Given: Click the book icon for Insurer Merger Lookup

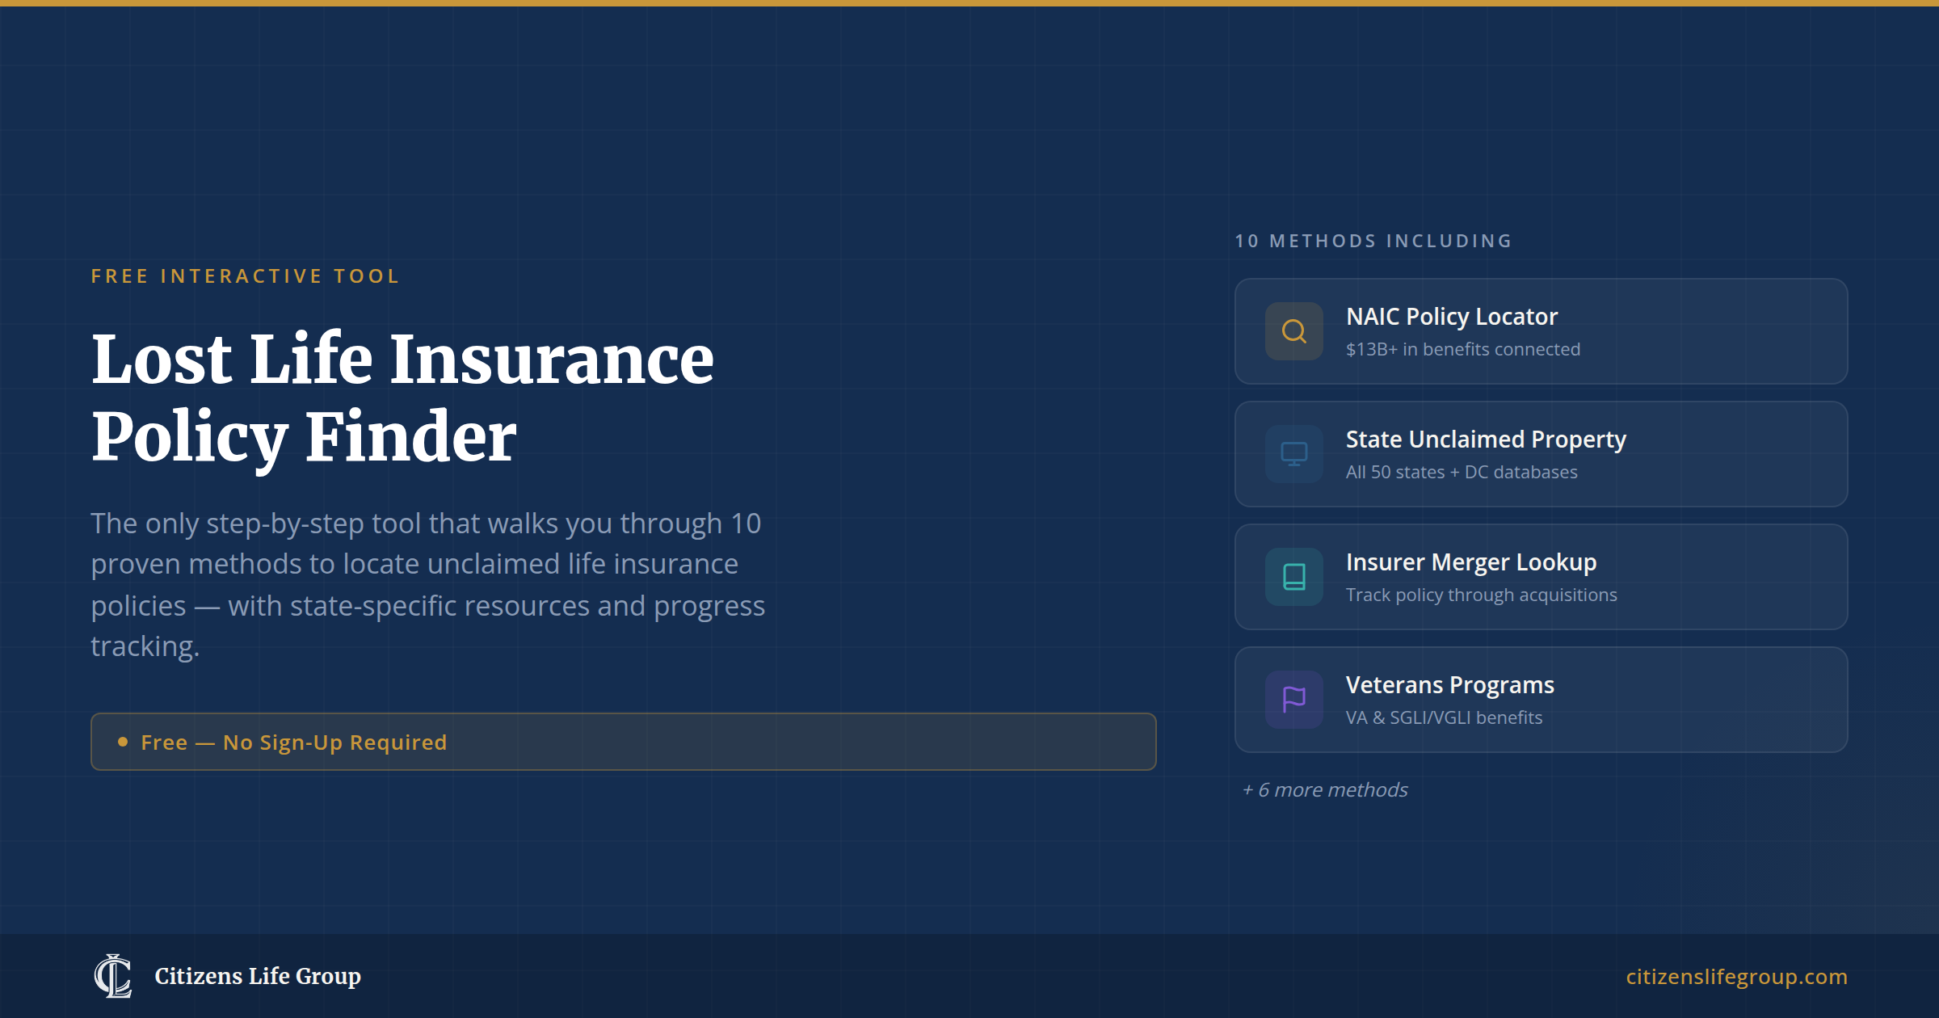Looking at the screenshot, I should tap(1293, 577).
